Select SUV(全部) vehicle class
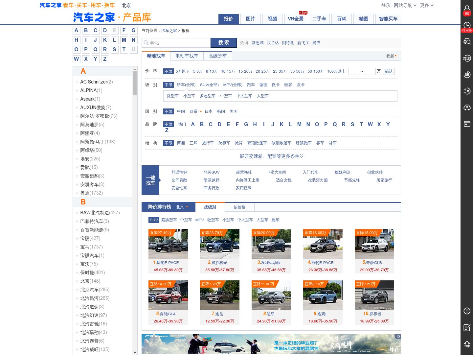 click(x=209, y=85)
